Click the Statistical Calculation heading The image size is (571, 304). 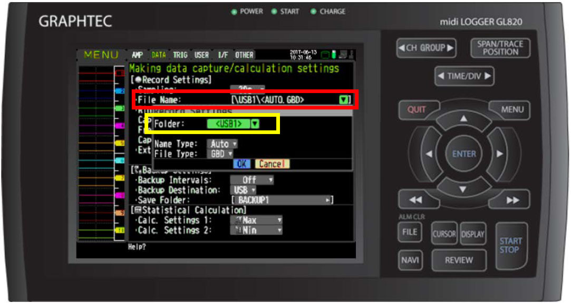click(189, 210)
